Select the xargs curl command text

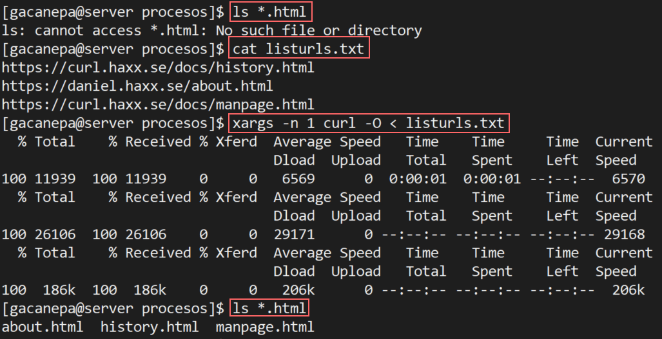coord(369,123)
